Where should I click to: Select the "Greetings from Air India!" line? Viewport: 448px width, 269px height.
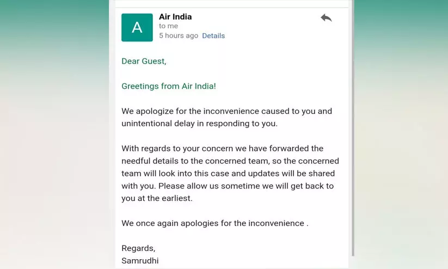[x=169, y=86]
